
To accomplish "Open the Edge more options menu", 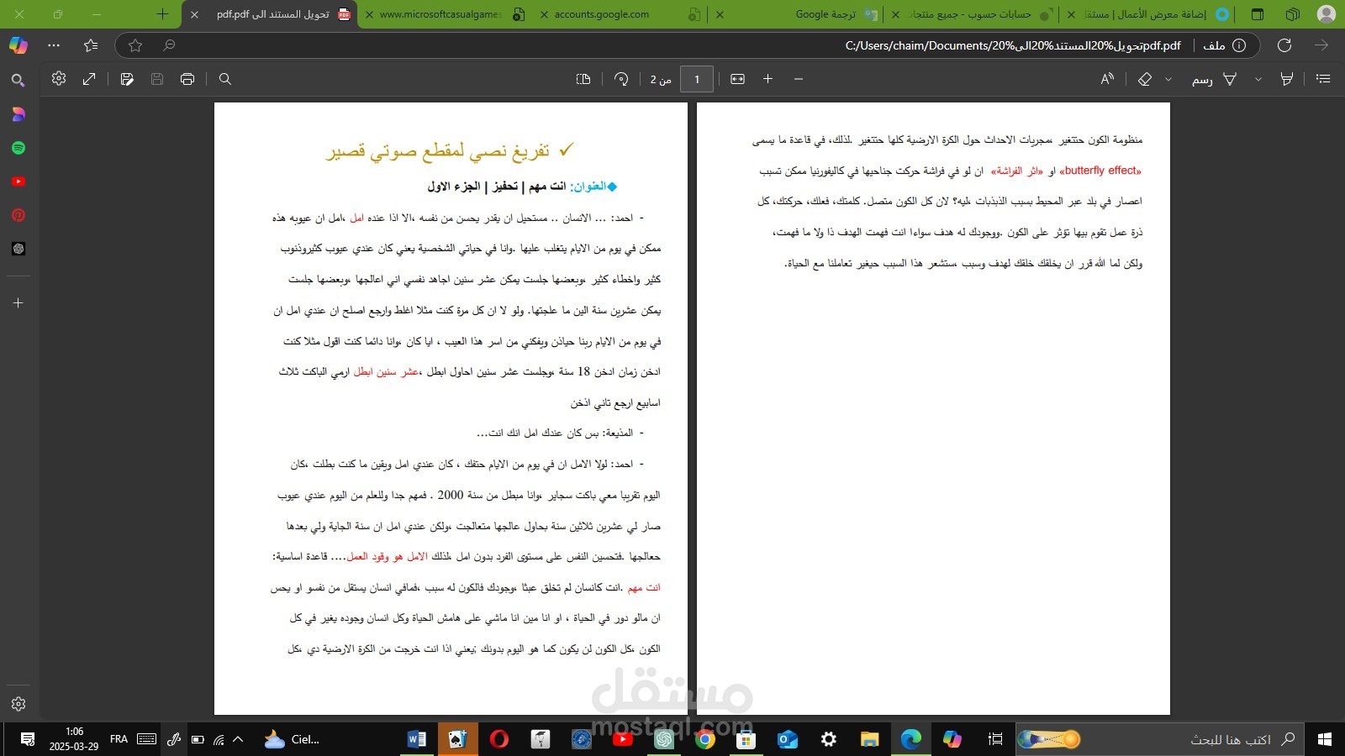I will click(55, 45).
